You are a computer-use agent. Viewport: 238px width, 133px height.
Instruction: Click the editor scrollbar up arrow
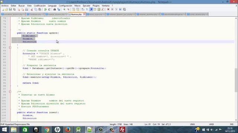pos(236,18)
